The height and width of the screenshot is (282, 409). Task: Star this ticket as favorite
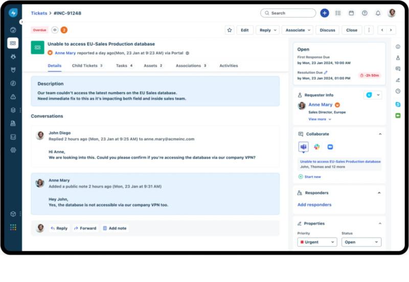pos(230,30)
